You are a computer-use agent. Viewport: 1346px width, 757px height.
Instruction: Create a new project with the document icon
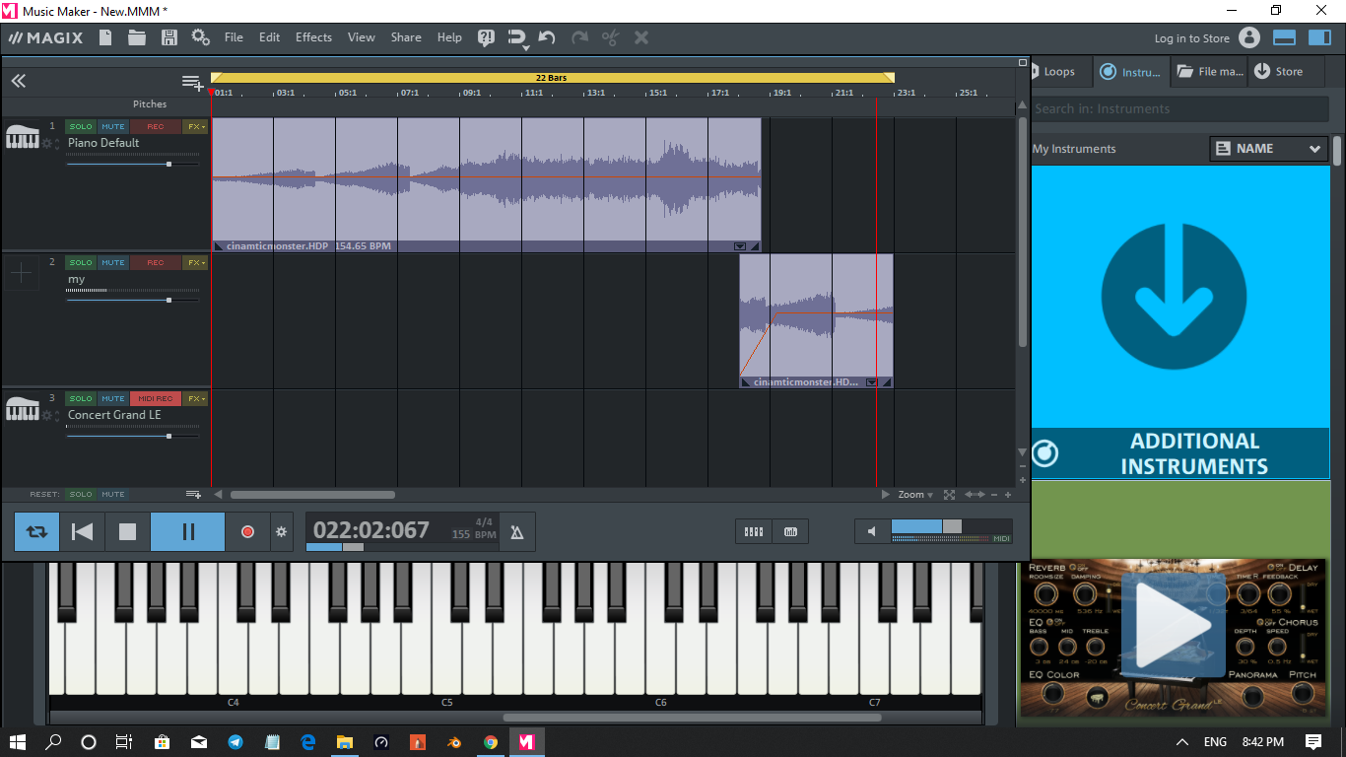tap(105, 37)
